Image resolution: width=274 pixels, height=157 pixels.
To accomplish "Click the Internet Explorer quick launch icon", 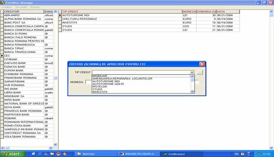I will (40, 154).
